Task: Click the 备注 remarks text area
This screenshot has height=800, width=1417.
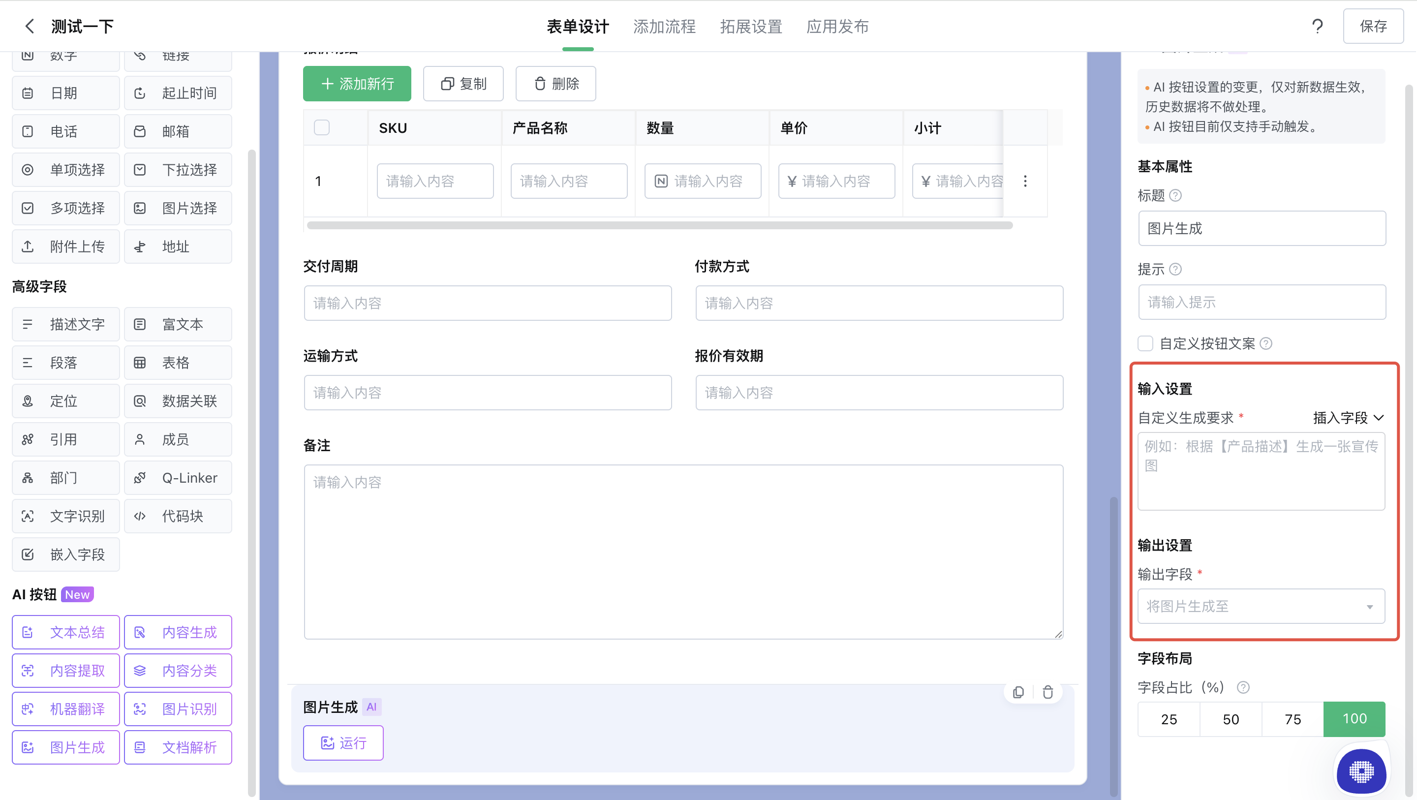Action: point(683,552)
